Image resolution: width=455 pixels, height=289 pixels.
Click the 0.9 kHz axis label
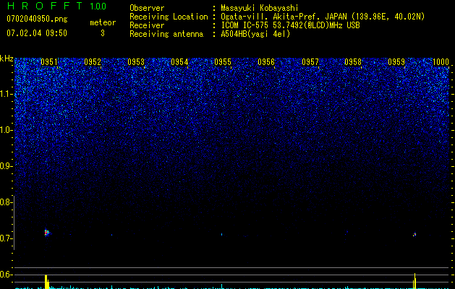[5, 166]
